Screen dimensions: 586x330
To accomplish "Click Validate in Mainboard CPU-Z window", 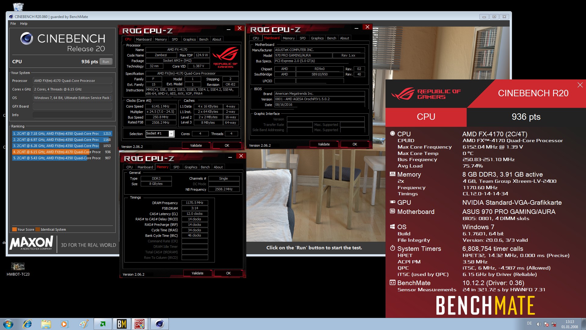I will click(324, 144).
